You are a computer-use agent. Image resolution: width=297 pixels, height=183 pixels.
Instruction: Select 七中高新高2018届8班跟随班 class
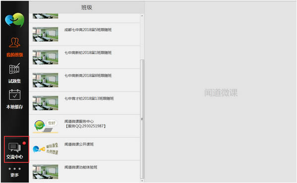[x=85, y=80]
